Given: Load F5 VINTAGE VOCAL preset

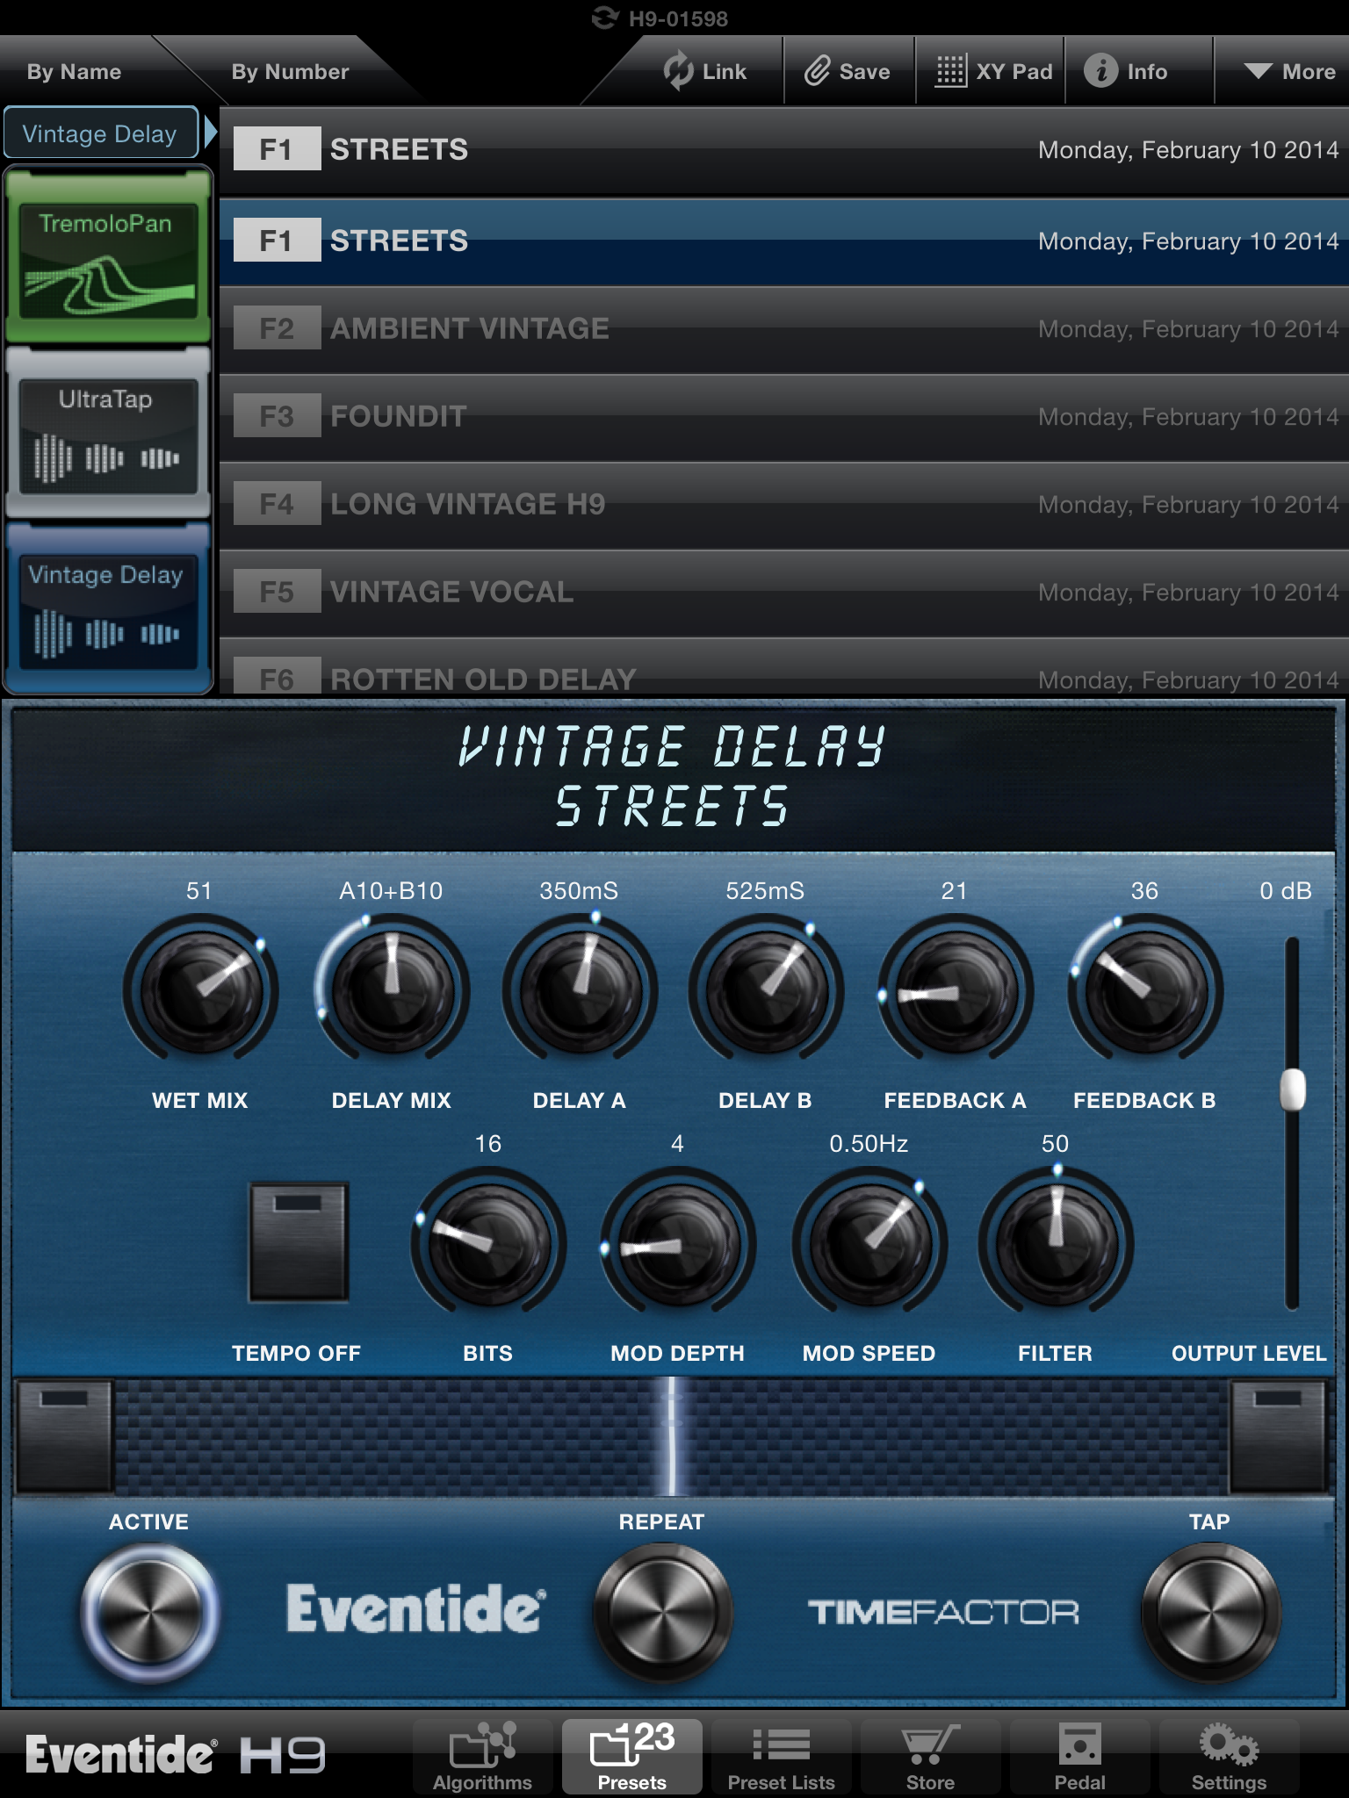Looking at the screenshot, I should pos(783,592).
